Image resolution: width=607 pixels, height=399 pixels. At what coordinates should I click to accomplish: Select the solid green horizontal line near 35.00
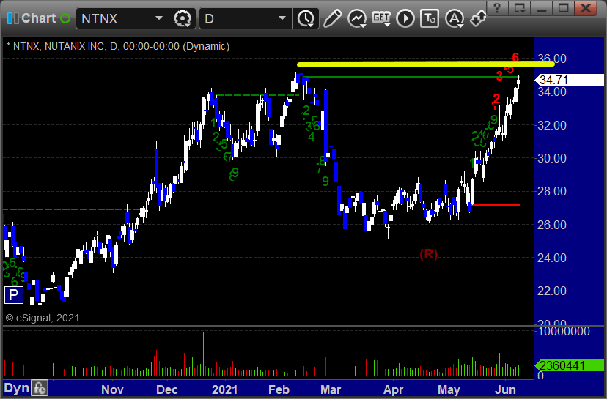411,77
